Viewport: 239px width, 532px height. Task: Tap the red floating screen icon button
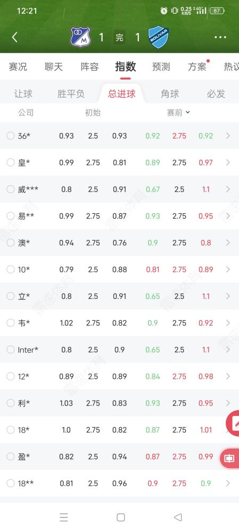230,459
